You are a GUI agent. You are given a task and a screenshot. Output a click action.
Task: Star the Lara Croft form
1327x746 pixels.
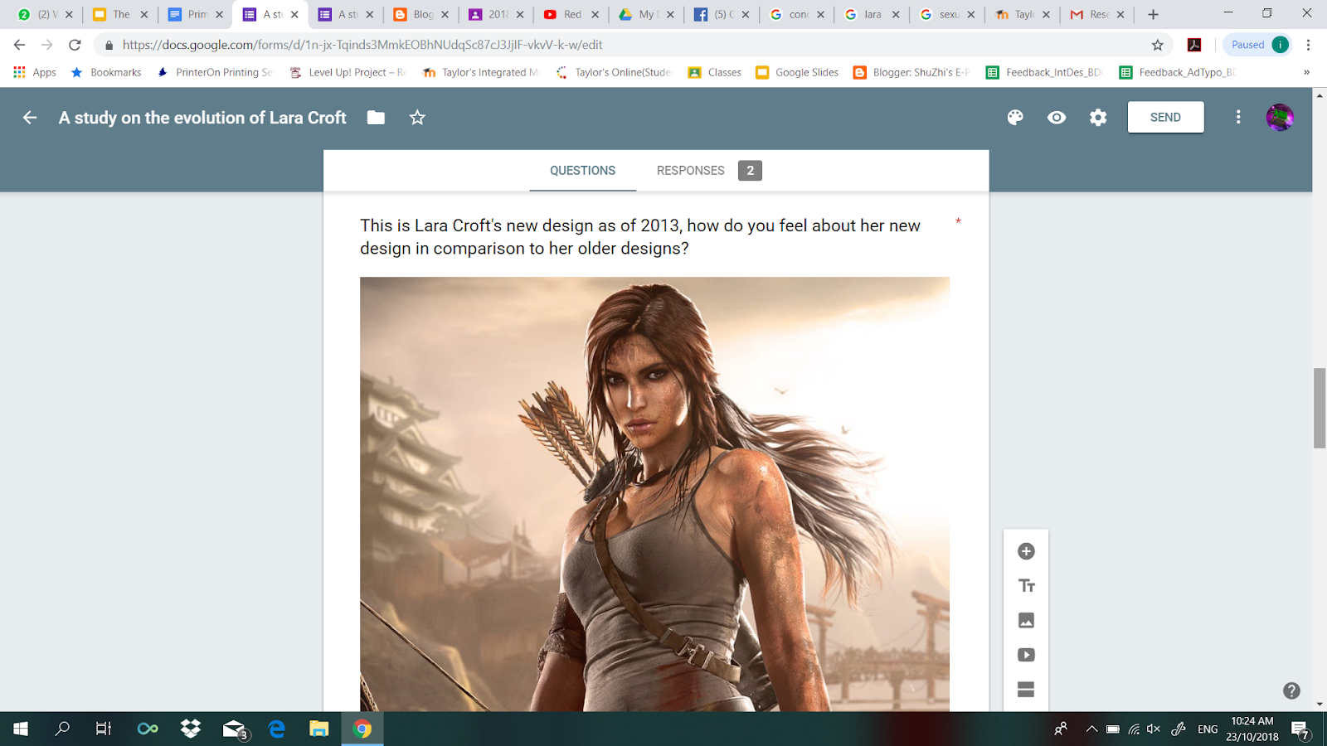point(417,118)
